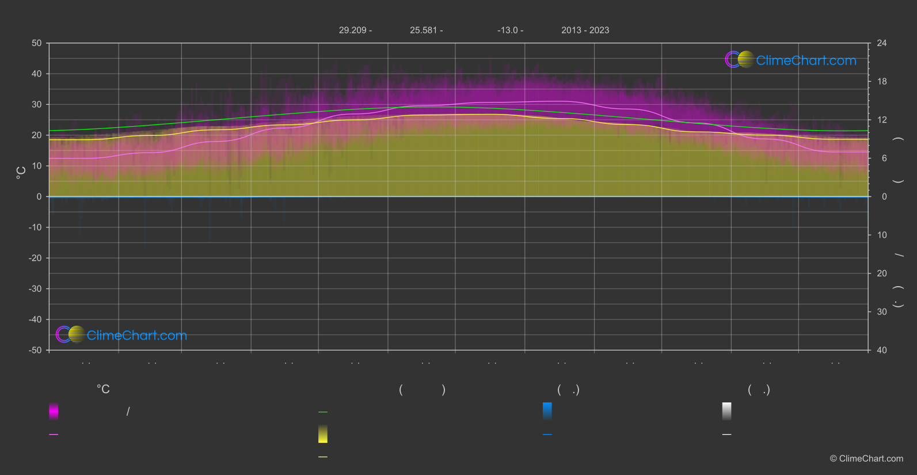Click the °C label on left axis
Viewport: 917px width, 475px height.
pos(21,173)
